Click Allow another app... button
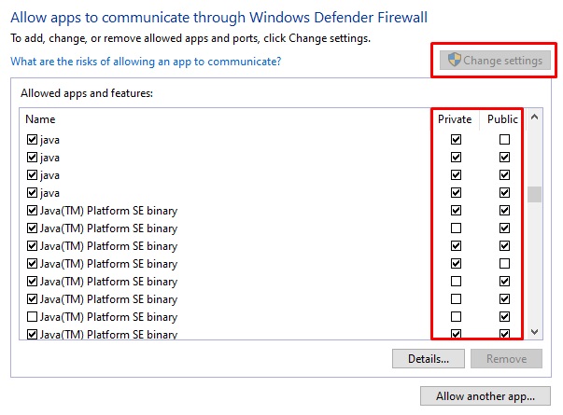 tap(486, 396)
